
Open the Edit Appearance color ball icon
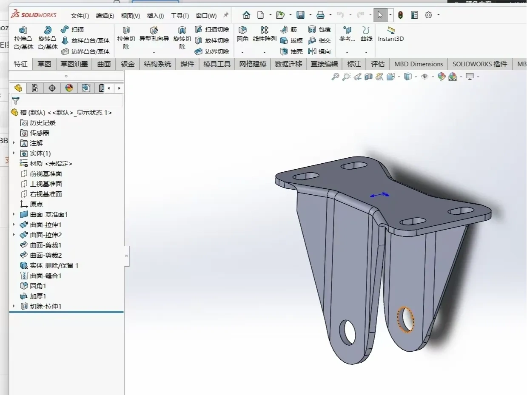tap(442, 77)
